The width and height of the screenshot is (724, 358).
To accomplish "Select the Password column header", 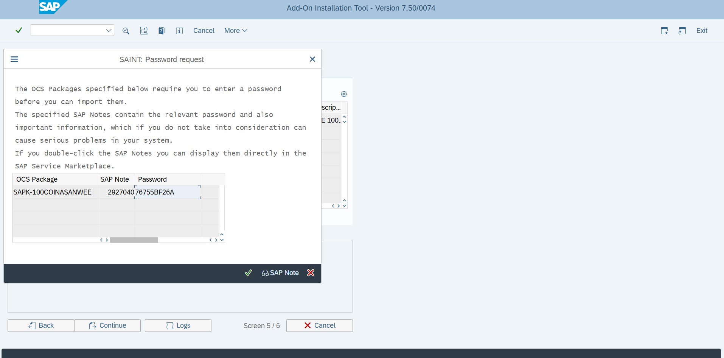I will (167, 179).
